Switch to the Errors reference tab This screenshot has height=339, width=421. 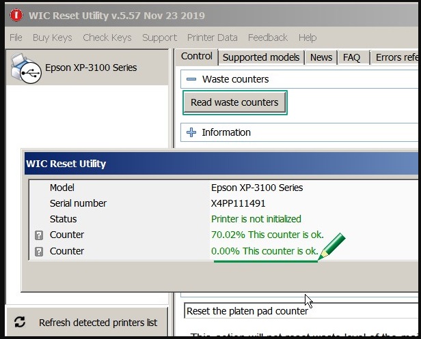[396, 57]
